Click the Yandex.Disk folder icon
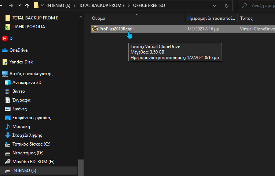 coord(5,62)
